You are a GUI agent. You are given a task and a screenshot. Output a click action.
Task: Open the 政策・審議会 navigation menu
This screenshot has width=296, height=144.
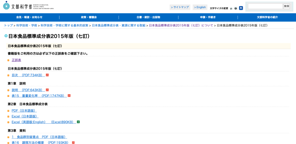(89, 17)
